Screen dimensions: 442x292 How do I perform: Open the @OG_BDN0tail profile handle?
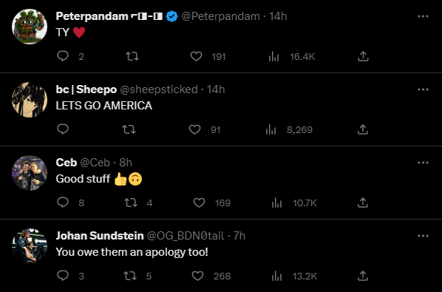(186, 236)
